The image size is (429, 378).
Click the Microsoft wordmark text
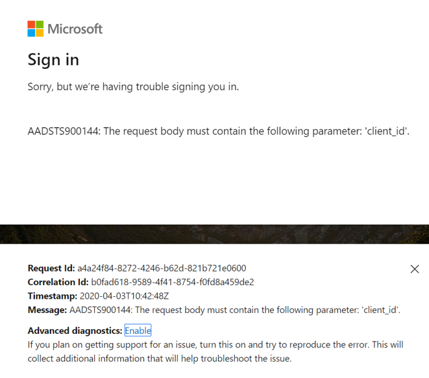pos(75,29)
